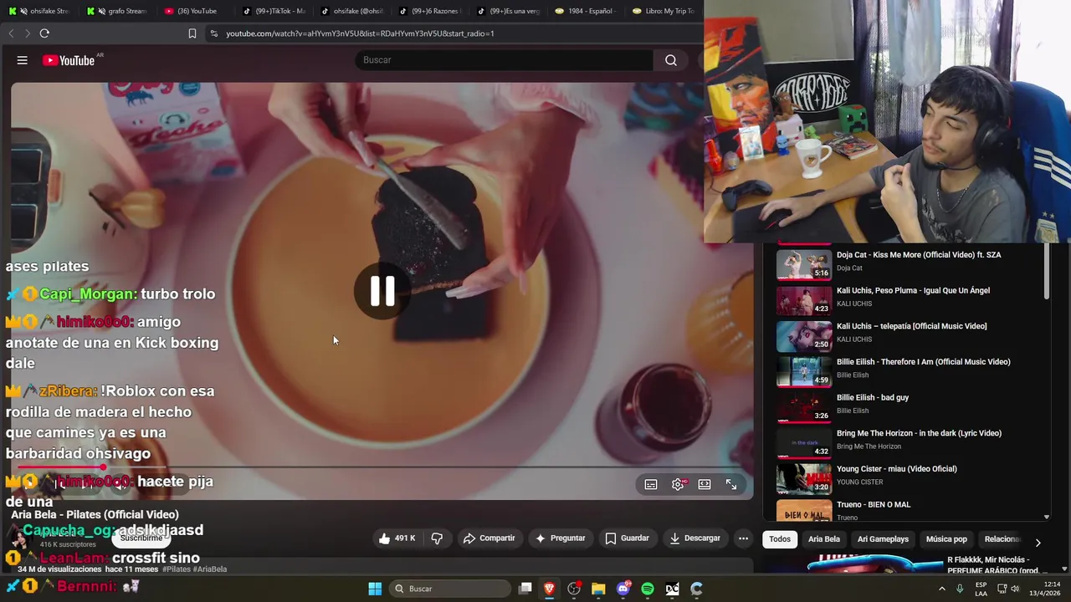Open the ESP LAA language selector

(x=981, y=589)
